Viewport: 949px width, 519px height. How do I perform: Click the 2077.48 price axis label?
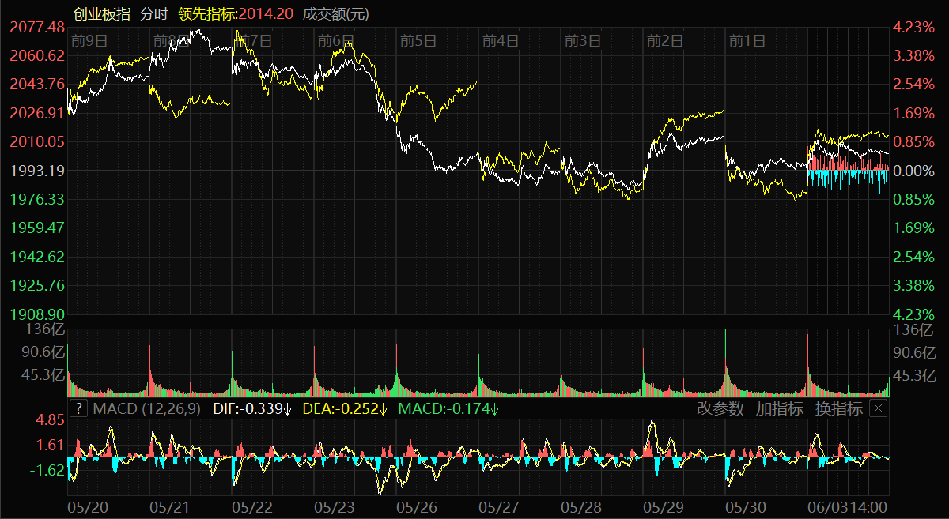pyautogui.click(x=37, y=27)
